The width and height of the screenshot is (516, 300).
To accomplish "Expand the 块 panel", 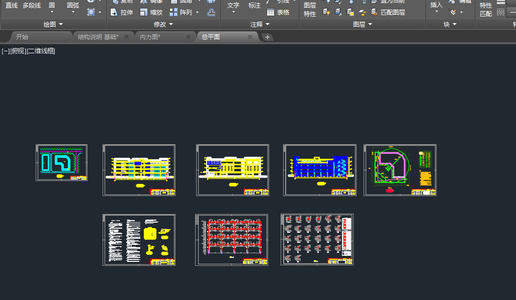I will point(450,24).
